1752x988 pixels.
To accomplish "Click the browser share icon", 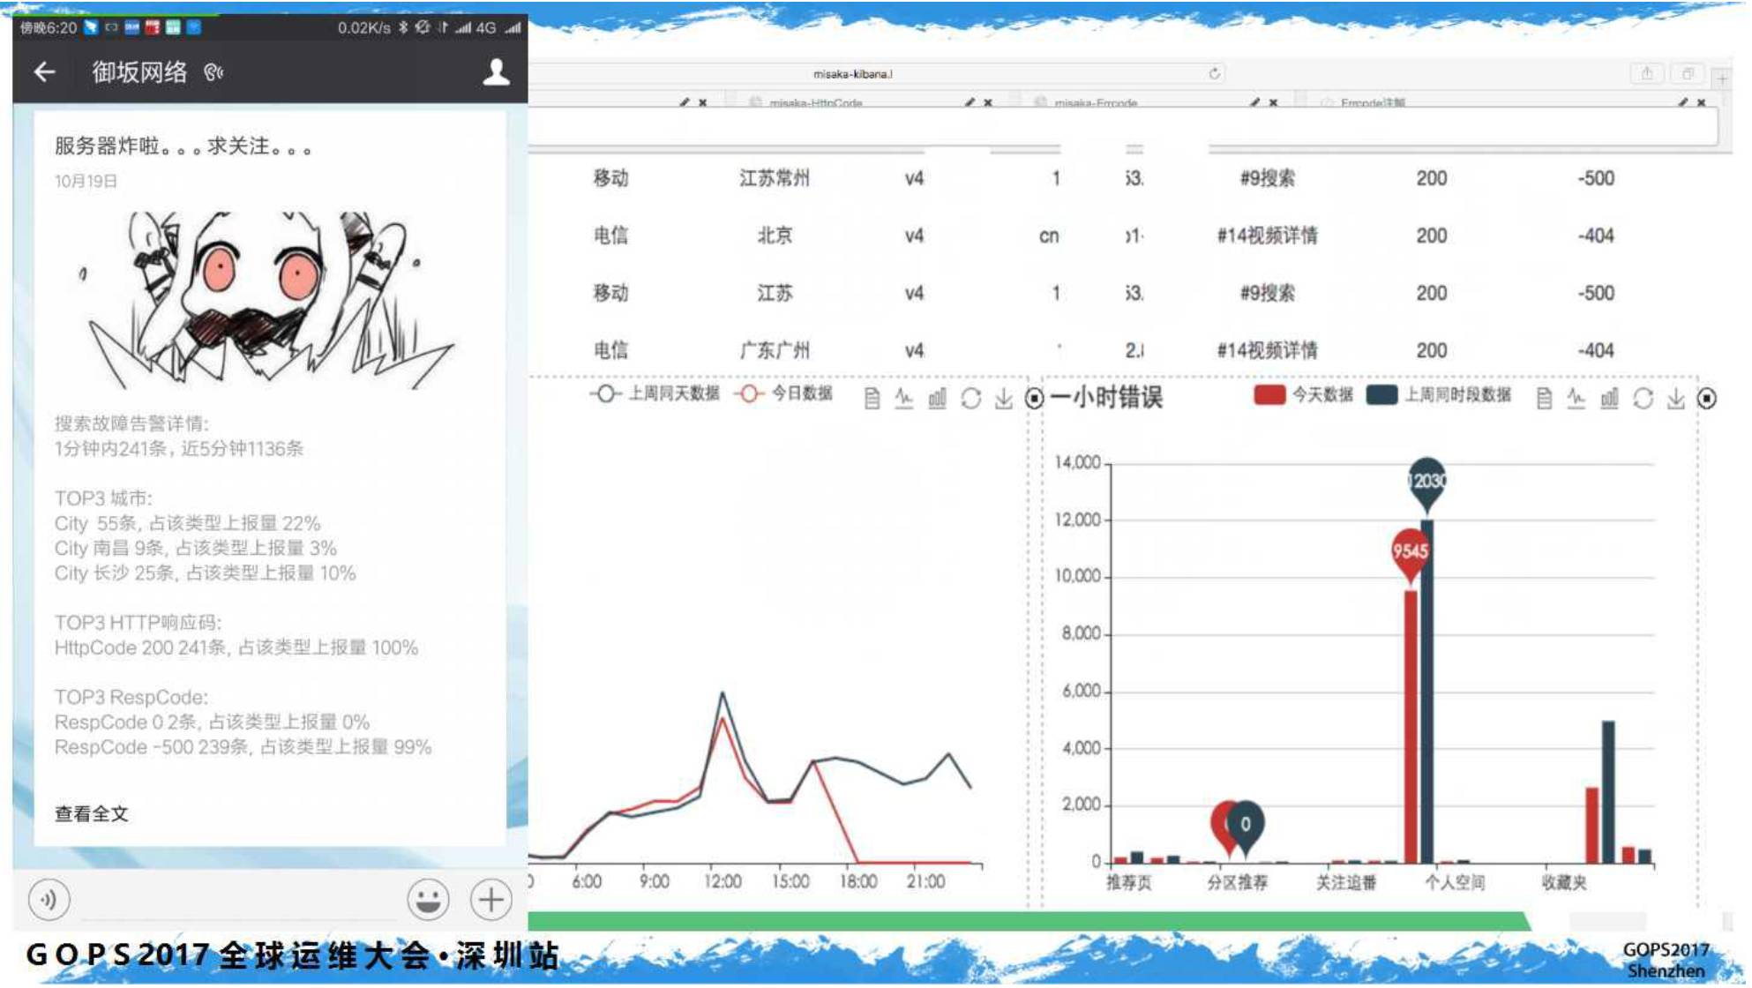I will pyautogui.click(x=1646, y=74).
